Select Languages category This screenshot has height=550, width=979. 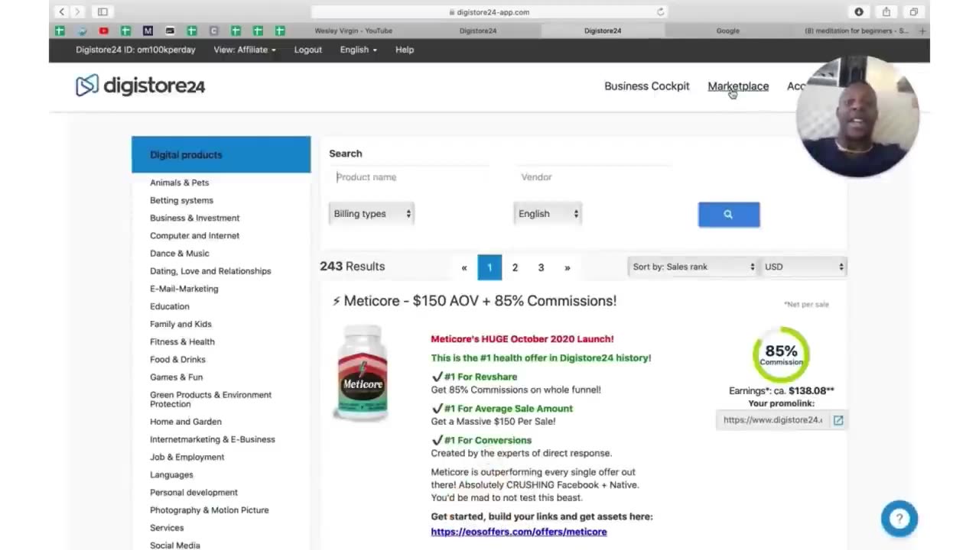point(171,474)
